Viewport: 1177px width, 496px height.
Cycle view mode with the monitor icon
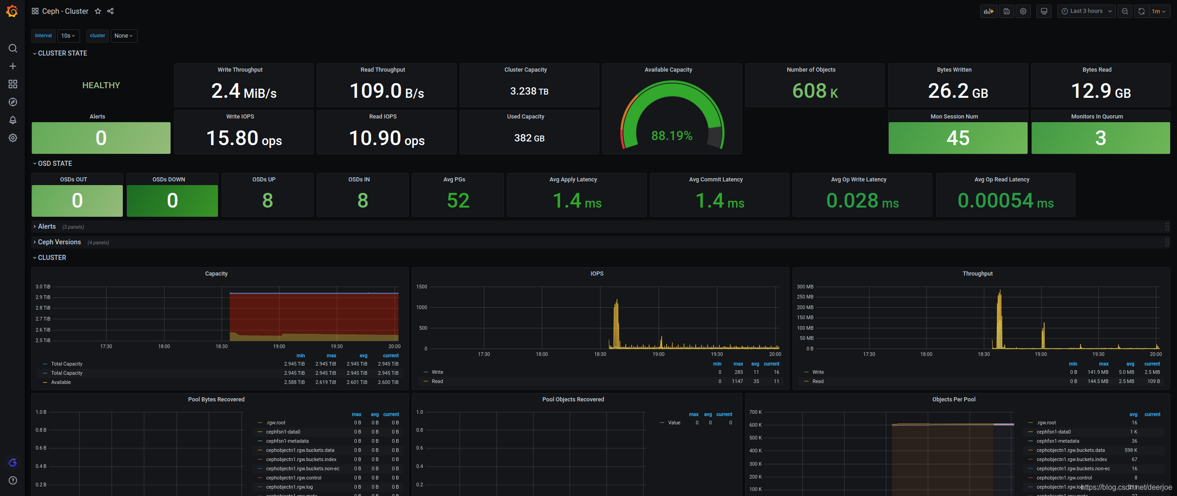click(x=1044, y=11)
